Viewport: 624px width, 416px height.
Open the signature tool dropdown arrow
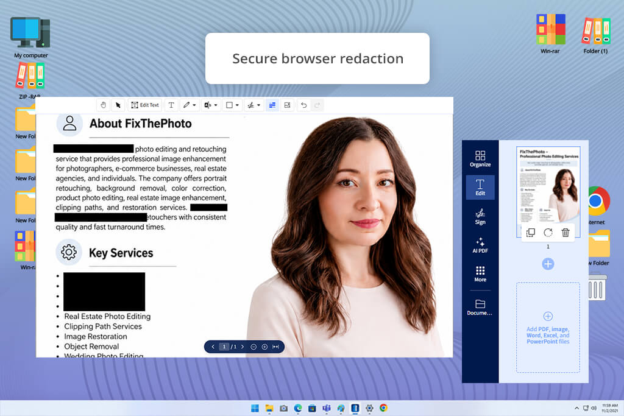coord(258,105)
